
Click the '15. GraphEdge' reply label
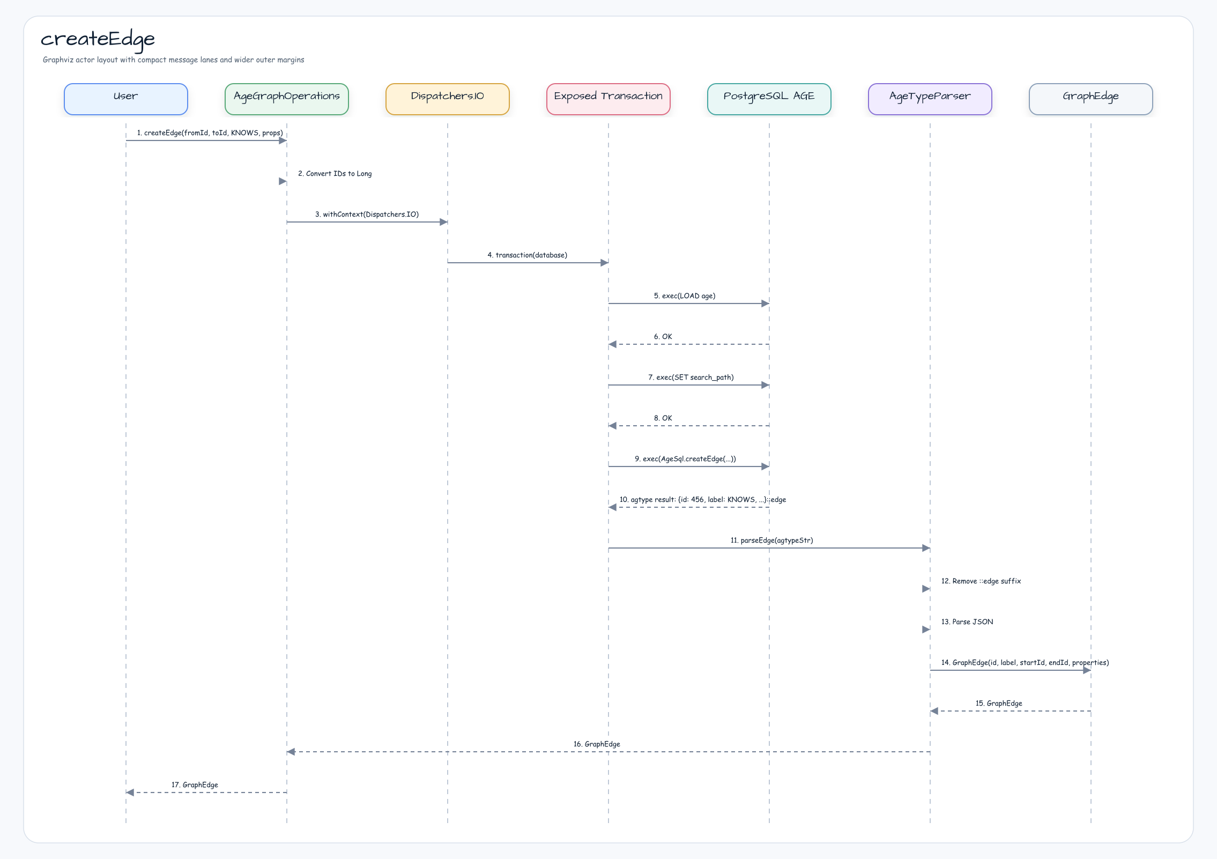pyautogui.click(x=998, y=704)
